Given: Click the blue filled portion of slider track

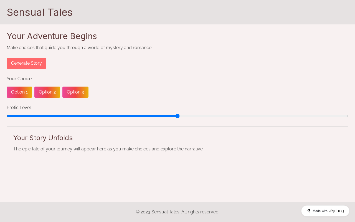Looking at the screenshot, I should 92,116.
